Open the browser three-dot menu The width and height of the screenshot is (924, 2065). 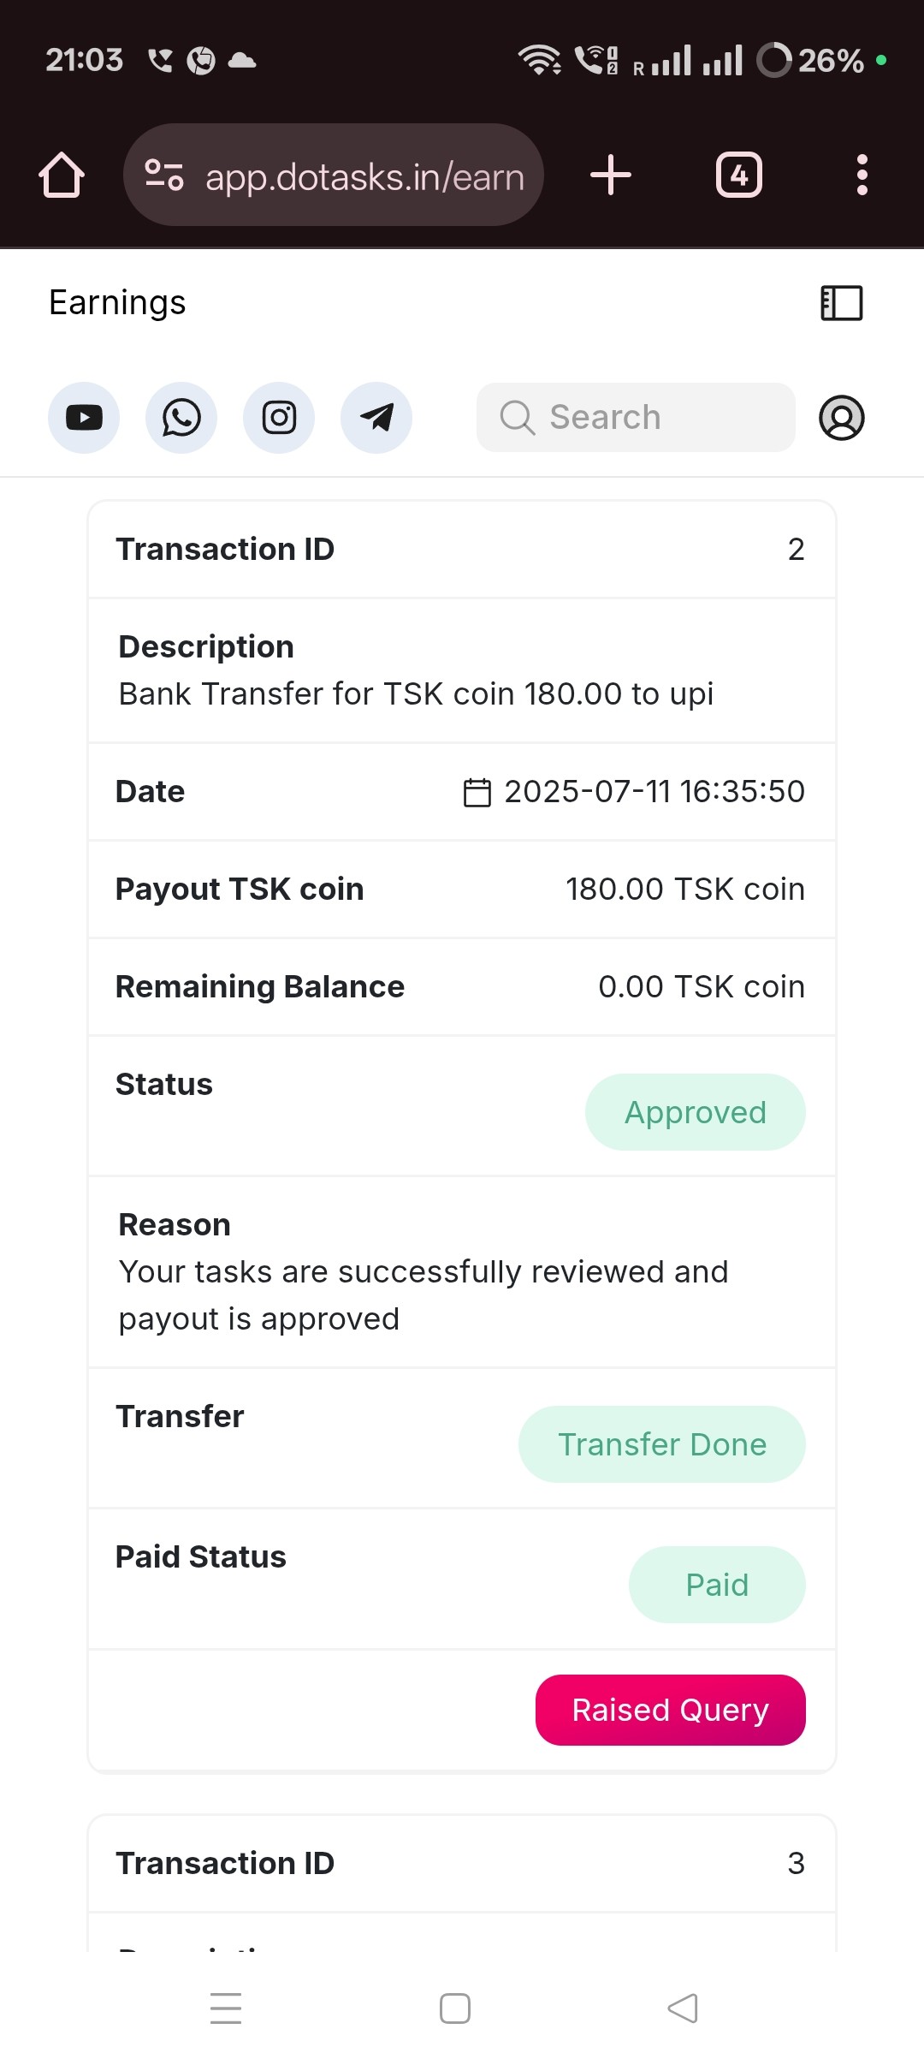point(862,176)
